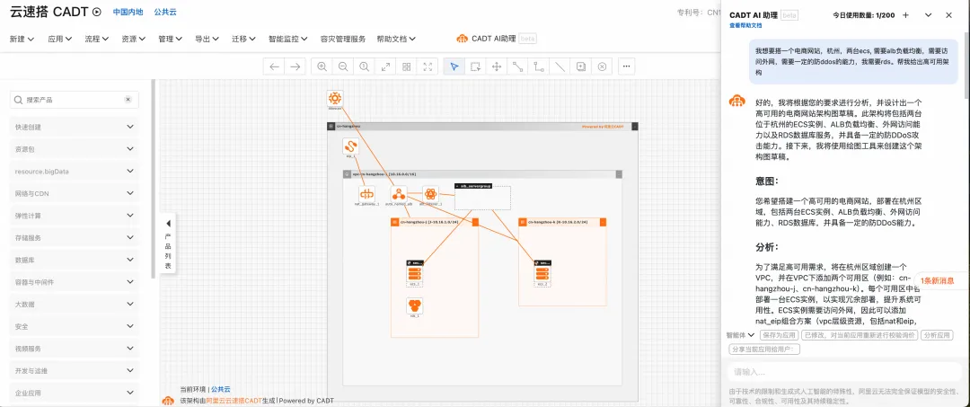
Task: Open the 导出 menu
Action: coord(207,39)
